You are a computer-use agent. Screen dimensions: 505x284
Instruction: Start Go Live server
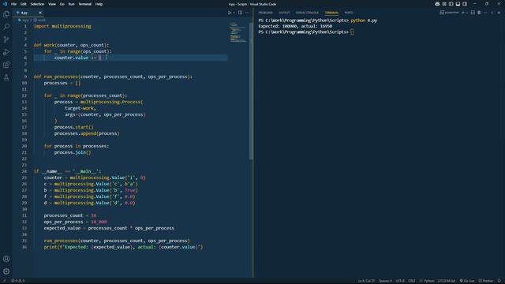(466, 281)
